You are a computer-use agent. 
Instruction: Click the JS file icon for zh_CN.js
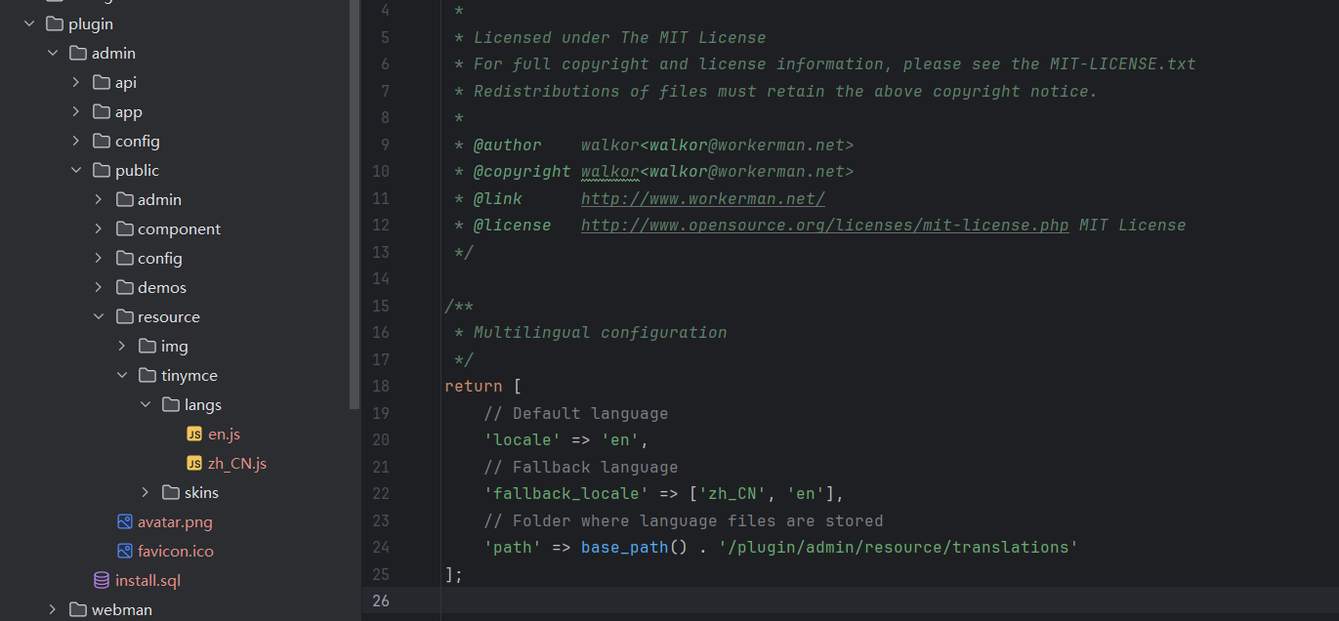pos(194,463)
